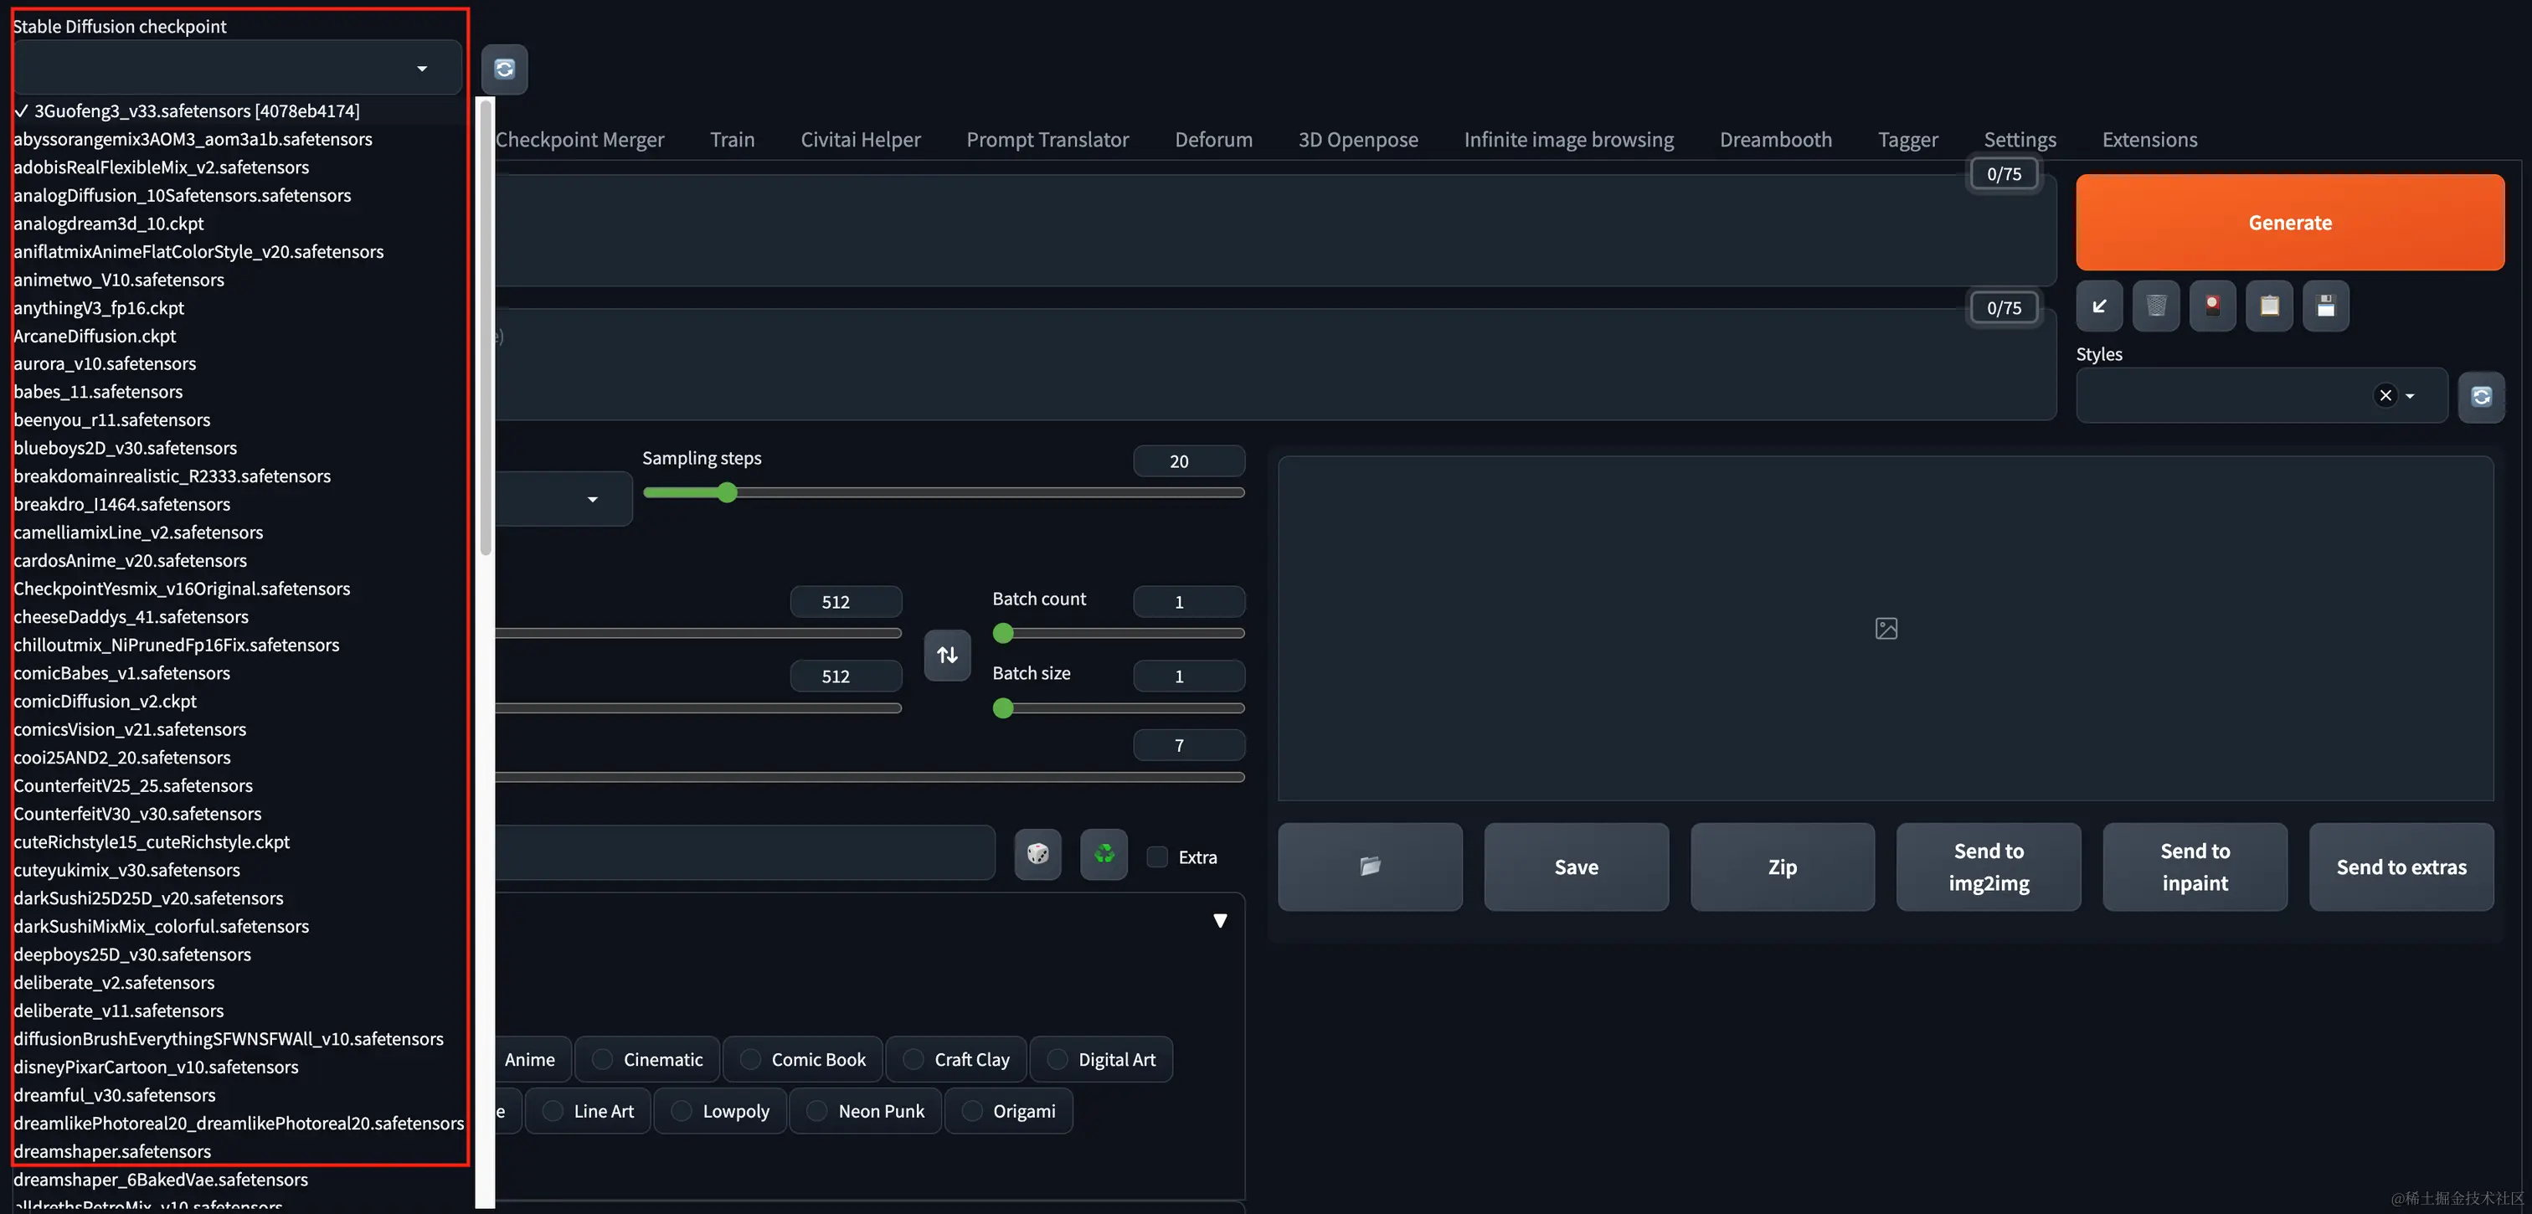Open the Dreambooth tab
This screenshot has height=1214, width=2532.
[x=1775, y=140]
